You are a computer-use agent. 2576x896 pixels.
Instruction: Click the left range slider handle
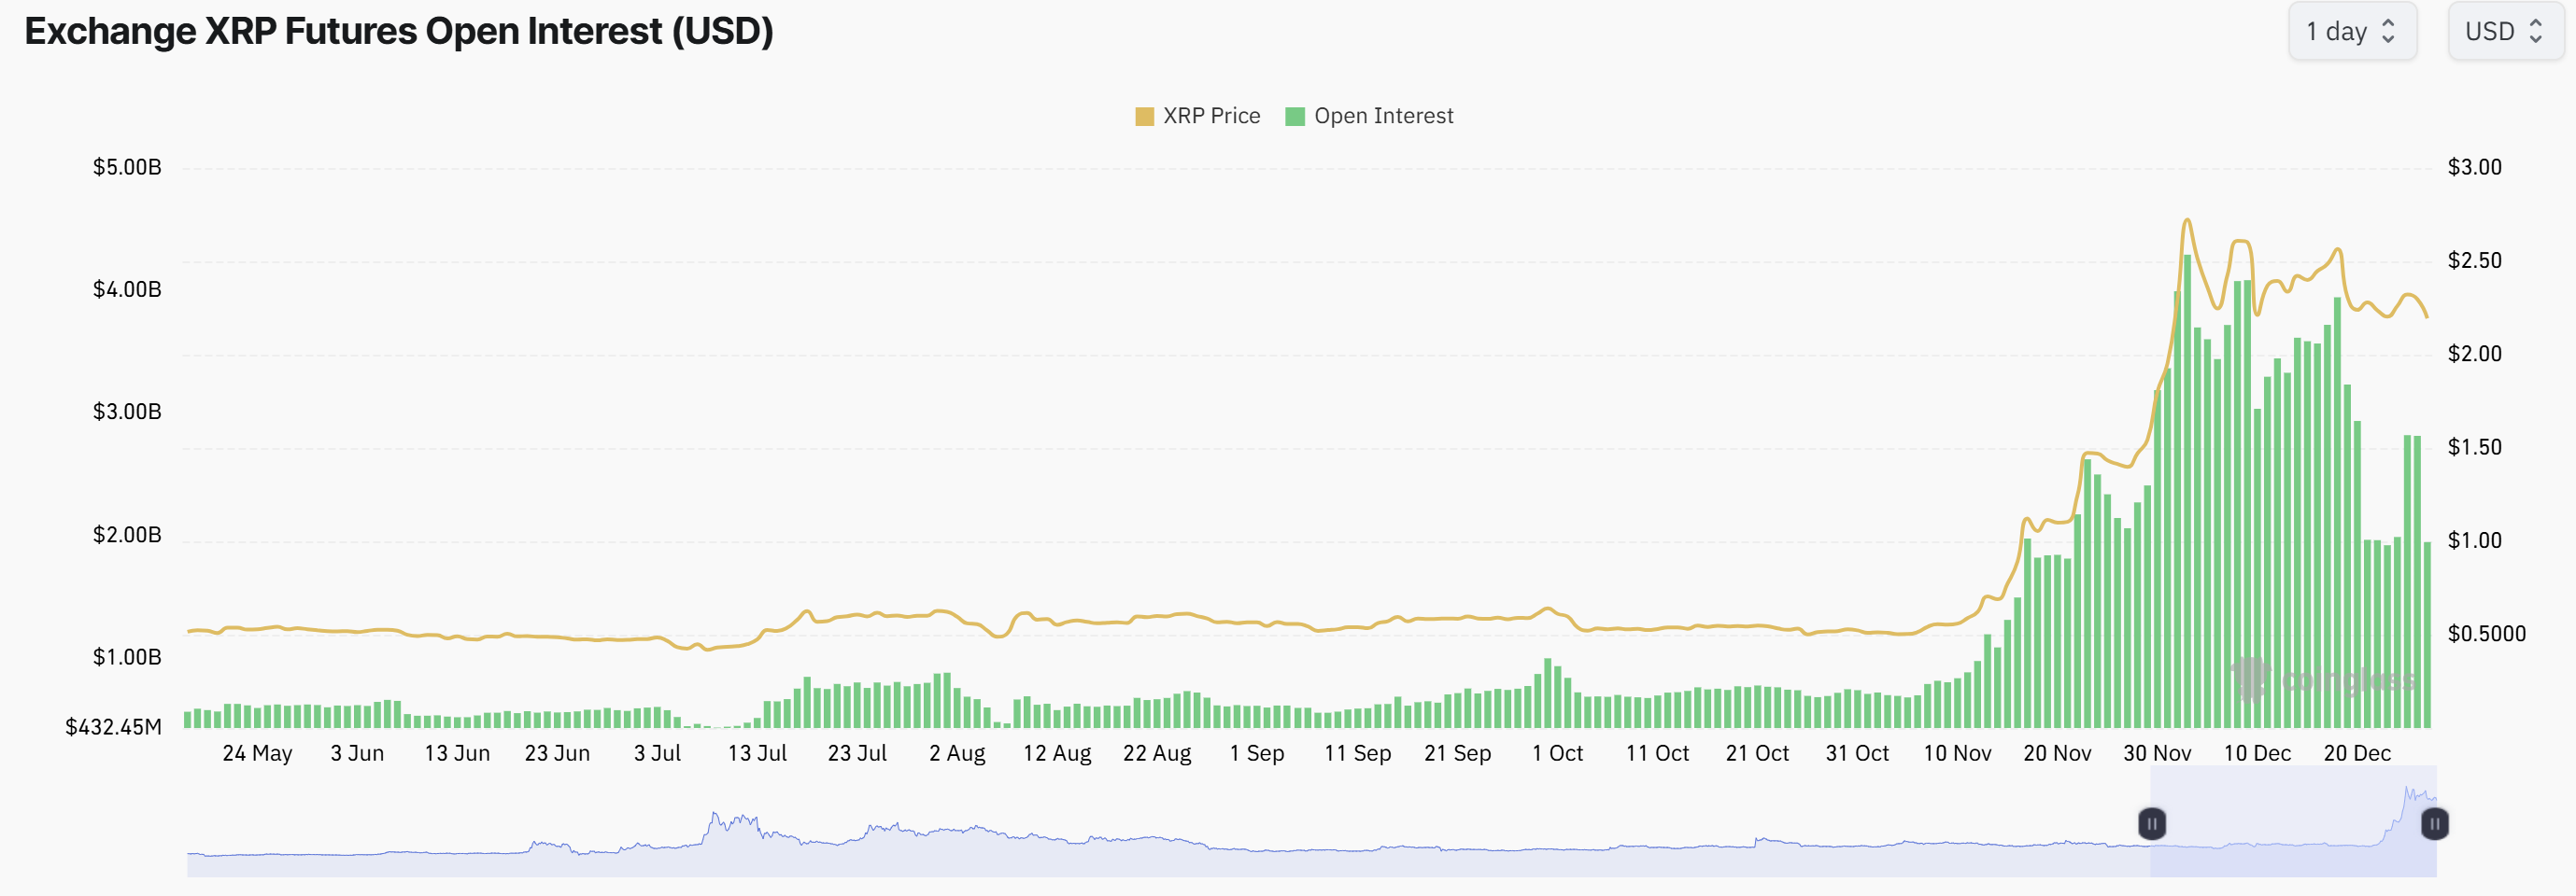(2152, 824)
